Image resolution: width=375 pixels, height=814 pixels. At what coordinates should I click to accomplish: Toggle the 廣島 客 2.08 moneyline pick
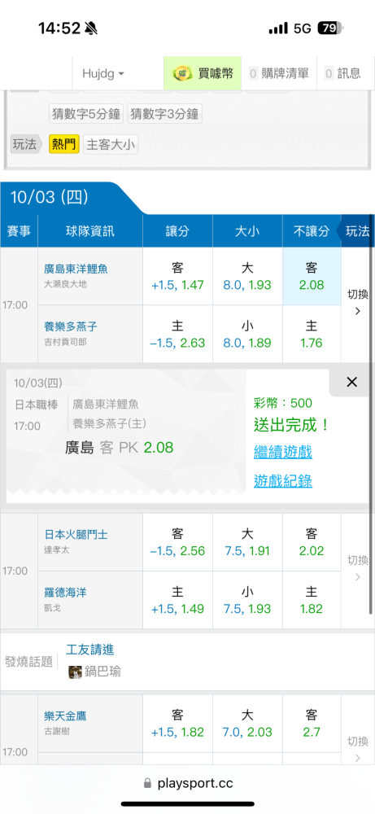point(312,276)
